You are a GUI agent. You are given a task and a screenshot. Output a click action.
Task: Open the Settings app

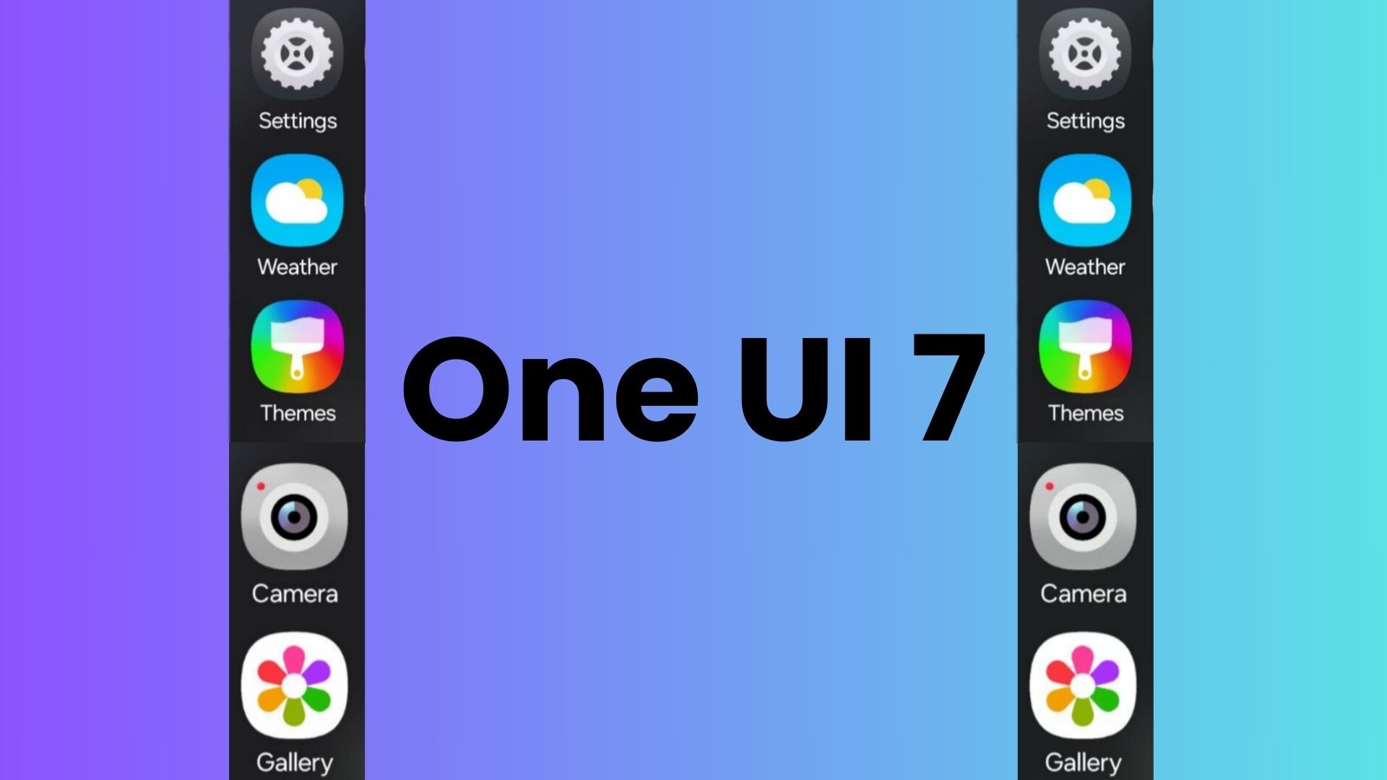(x=297, y=53)
